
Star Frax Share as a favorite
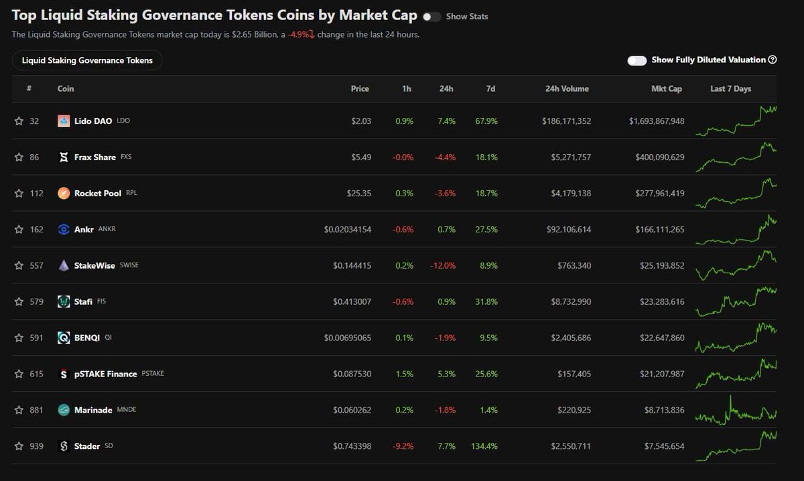click(19, 157)
